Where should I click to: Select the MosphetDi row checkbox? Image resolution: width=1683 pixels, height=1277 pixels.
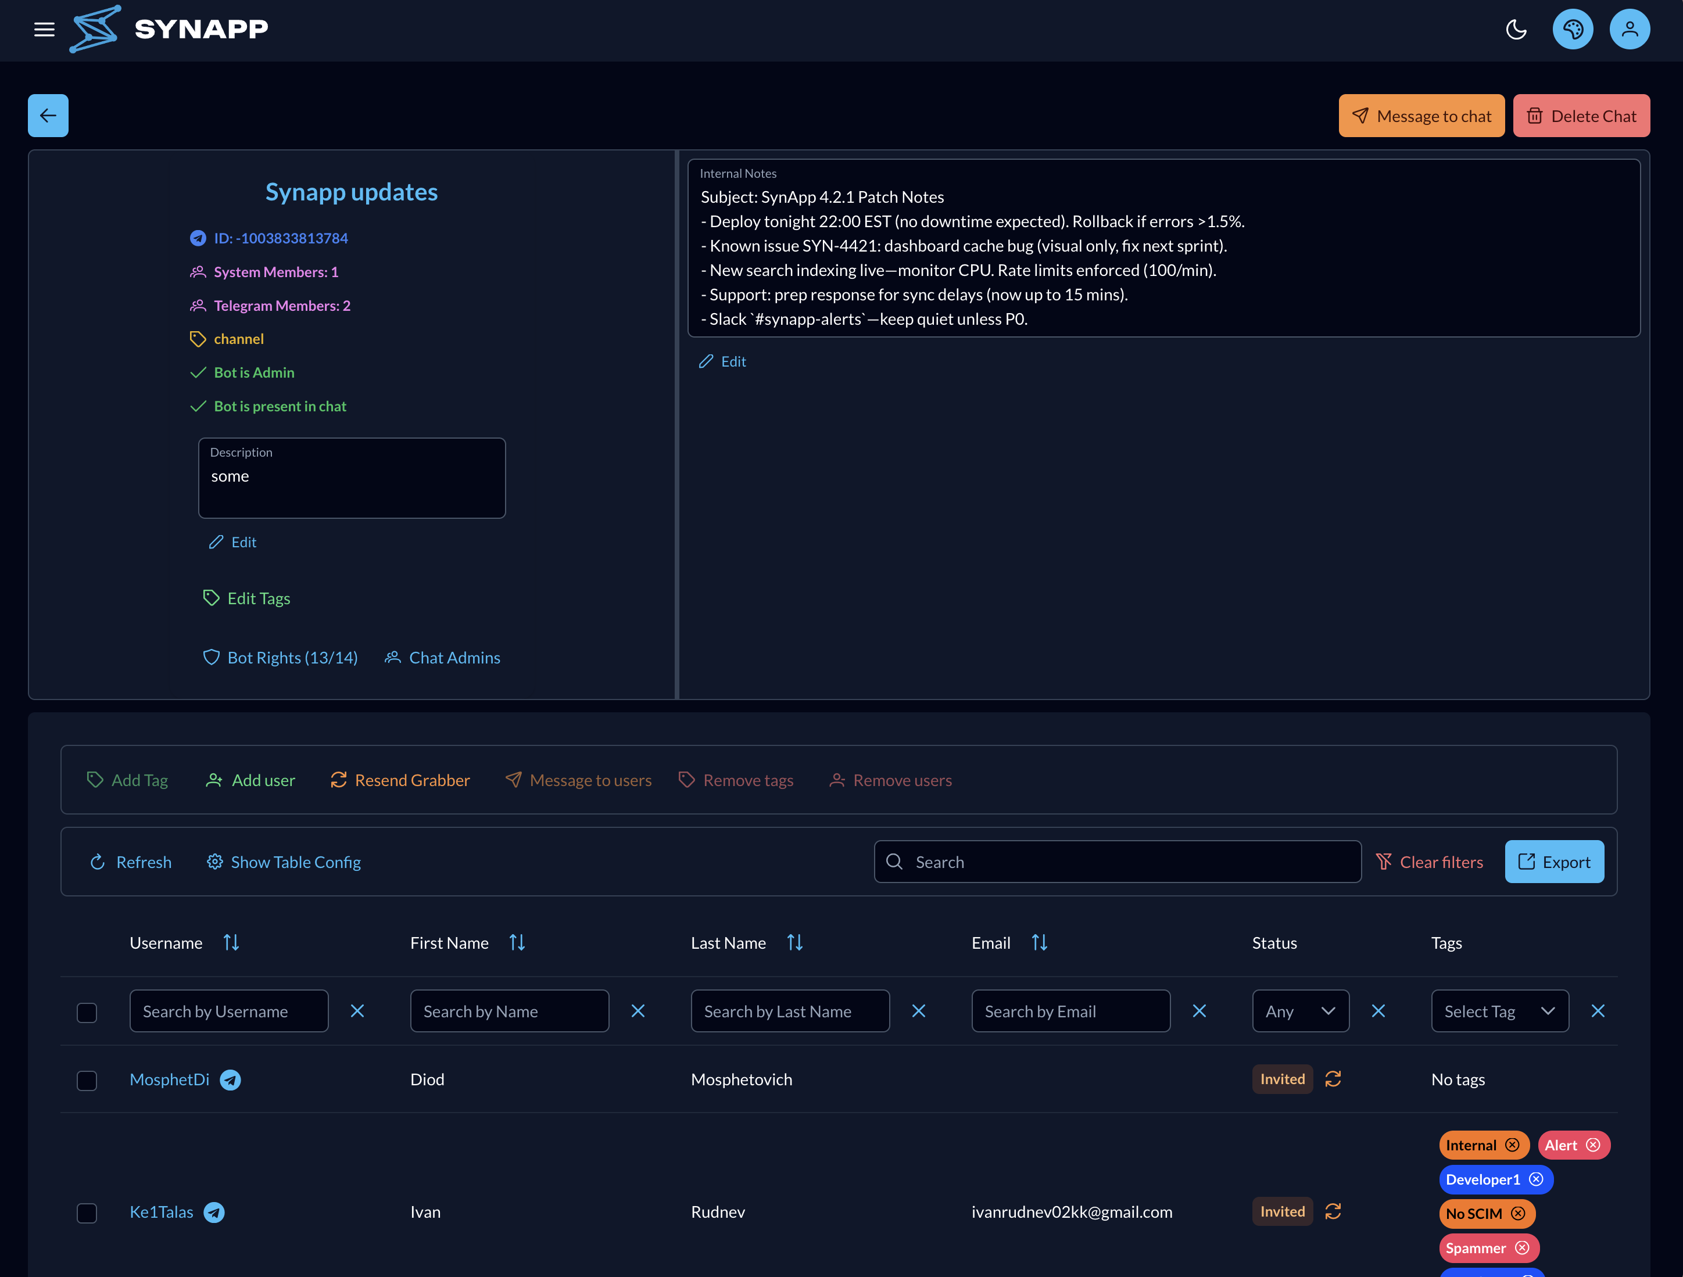(x=87, y=1080)
